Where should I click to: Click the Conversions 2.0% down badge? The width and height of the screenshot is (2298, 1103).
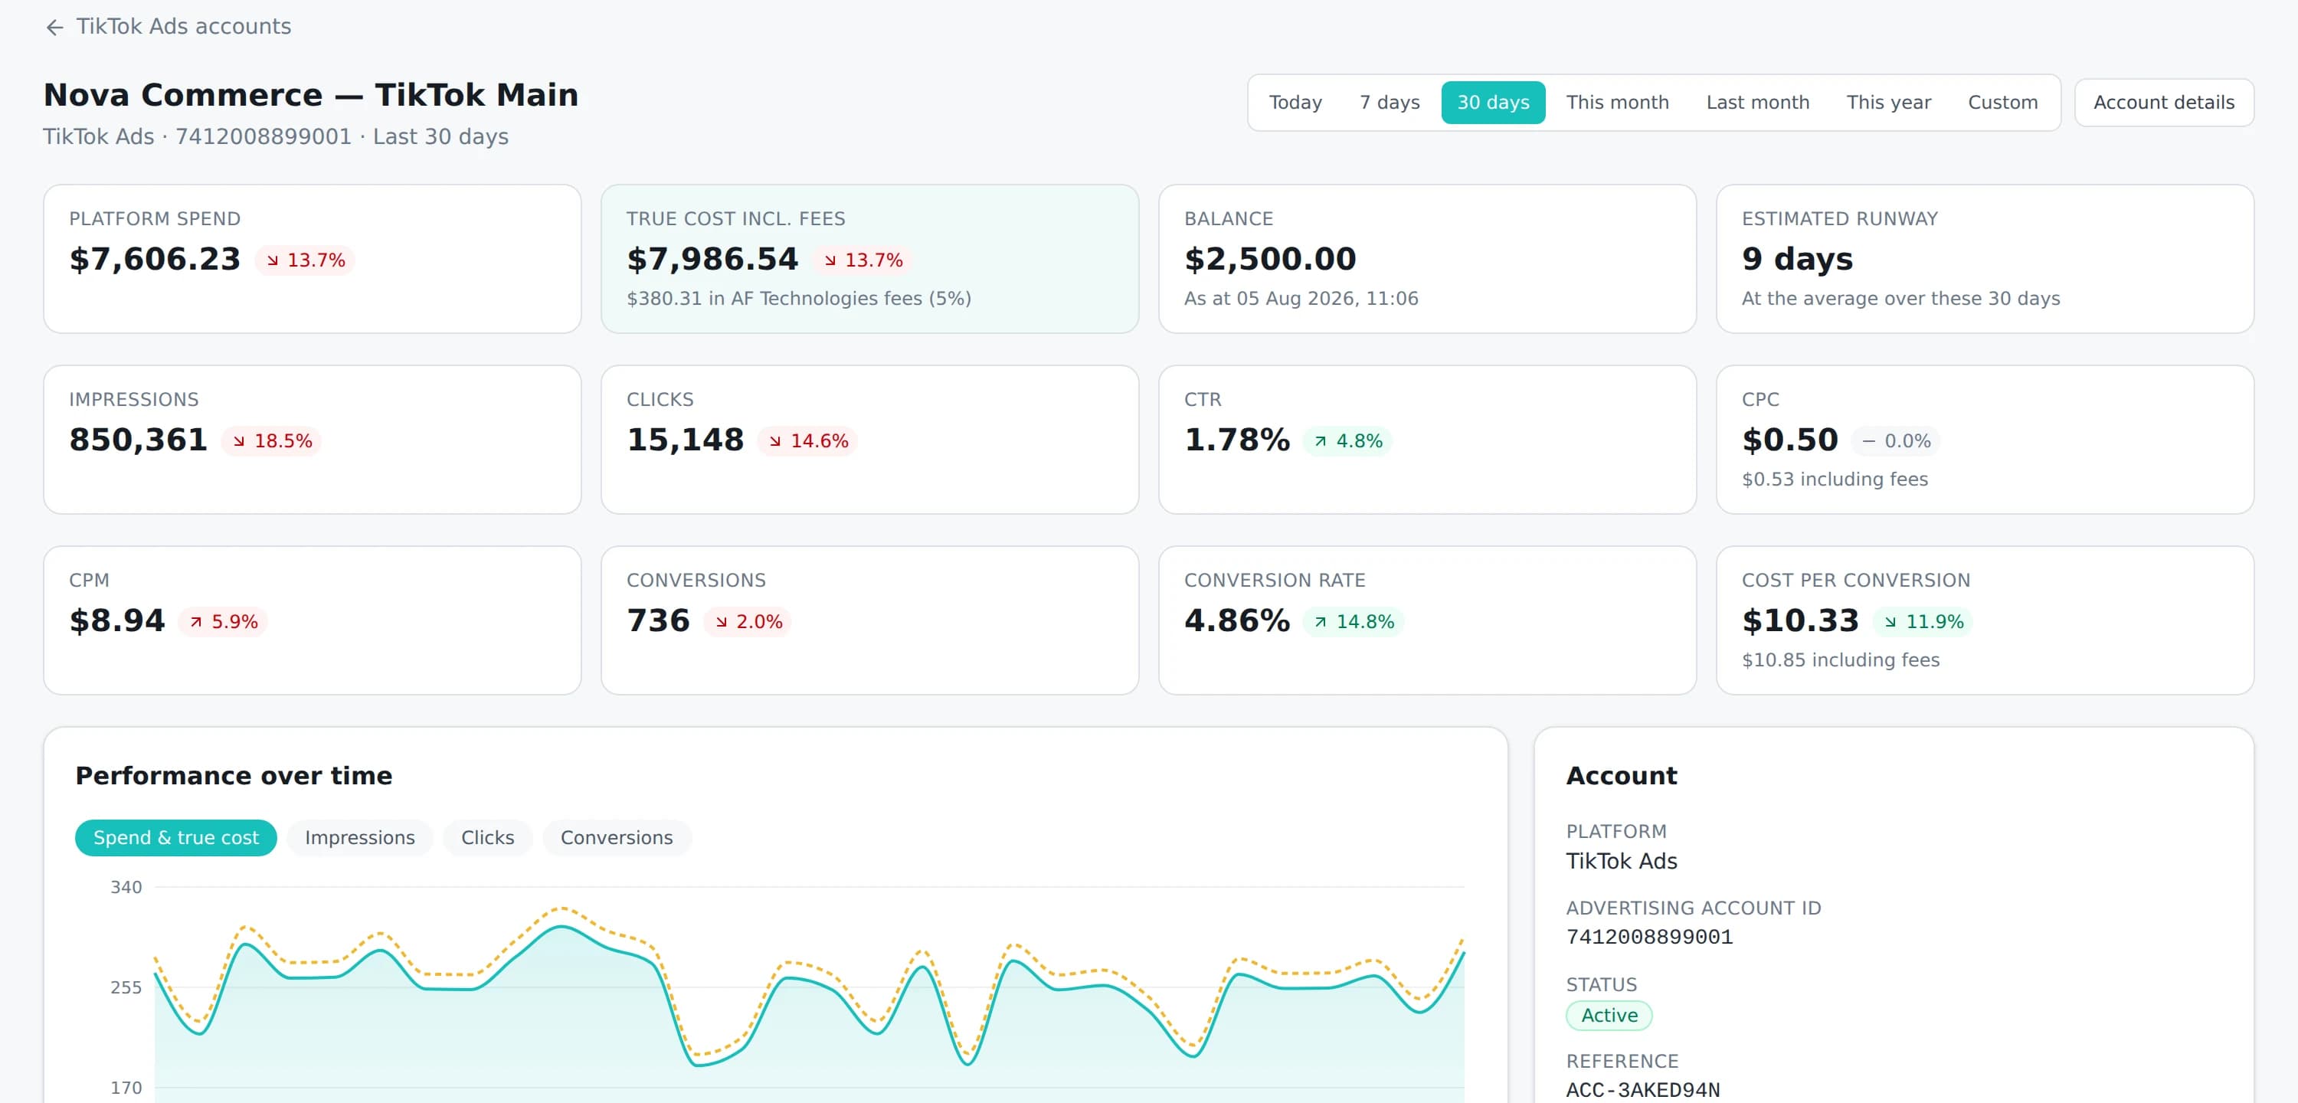748,621
